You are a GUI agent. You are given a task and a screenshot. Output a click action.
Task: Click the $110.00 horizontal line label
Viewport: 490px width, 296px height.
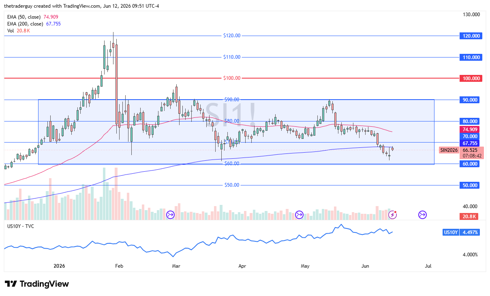[x=232, y=57]
